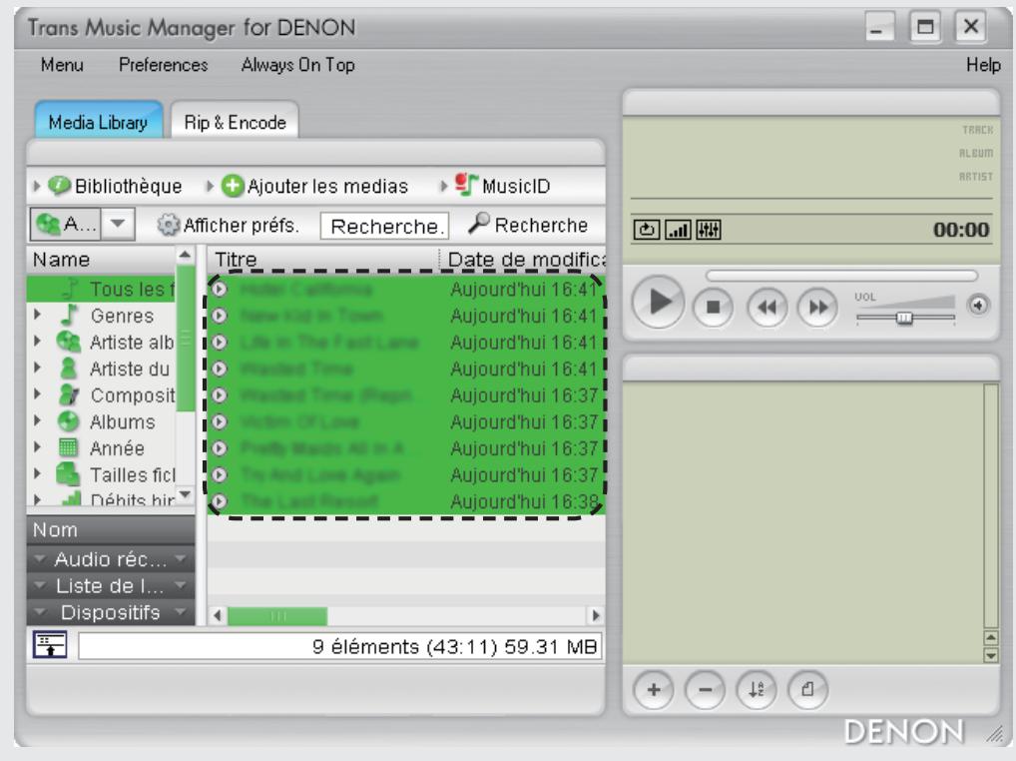The height and width of the screenshot is (761, 1016).
Task: Toggle repeat mode in the player
Action: (x=646, y=230)
